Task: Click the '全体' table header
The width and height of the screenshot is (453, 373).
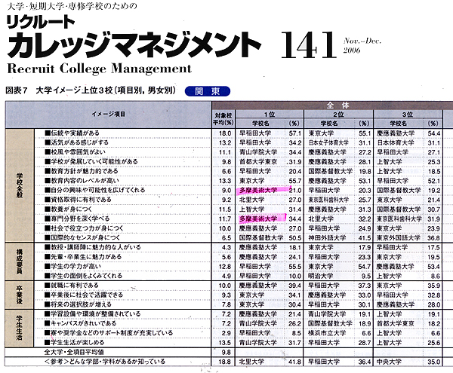Action: point(337,105)
